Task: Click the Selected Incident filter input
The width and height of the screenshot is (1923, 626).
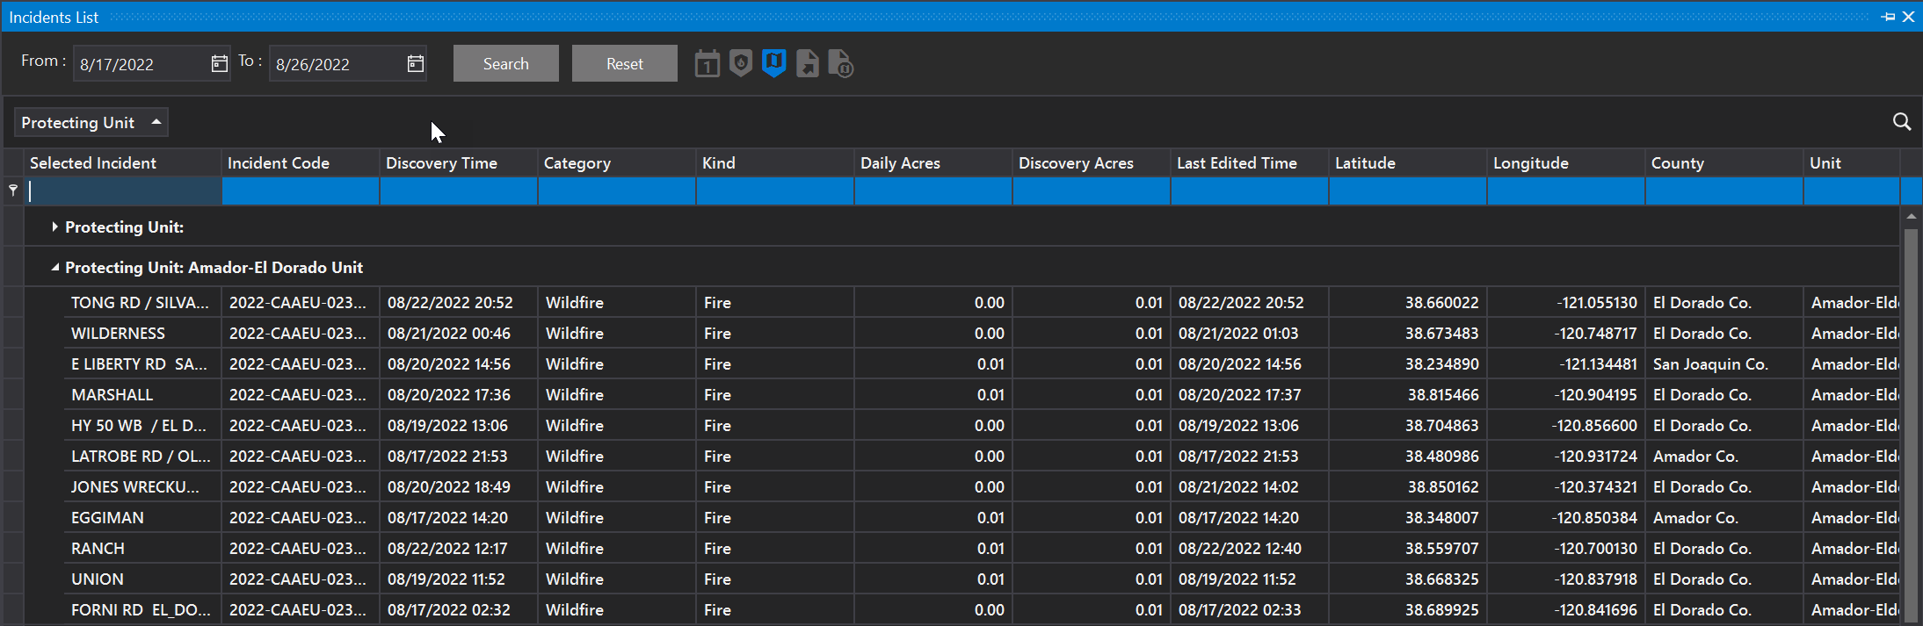Action: pos(125,191)
